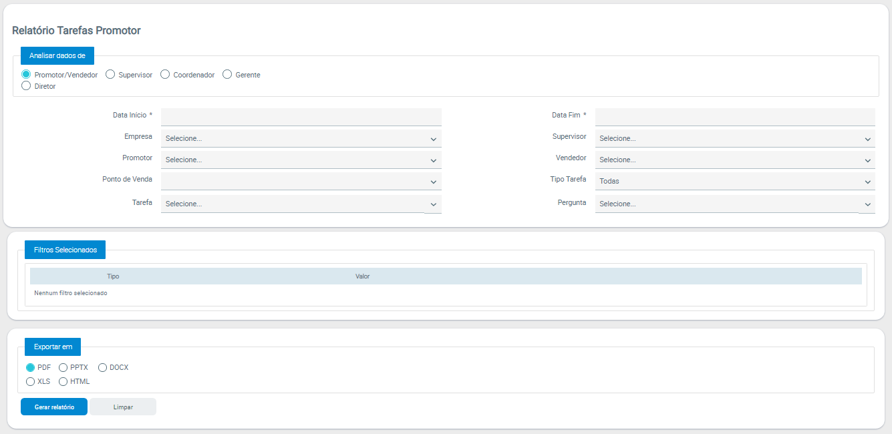Select the Gerente radio option
Screen dimensions: 892x434
(x=228, y=75)
